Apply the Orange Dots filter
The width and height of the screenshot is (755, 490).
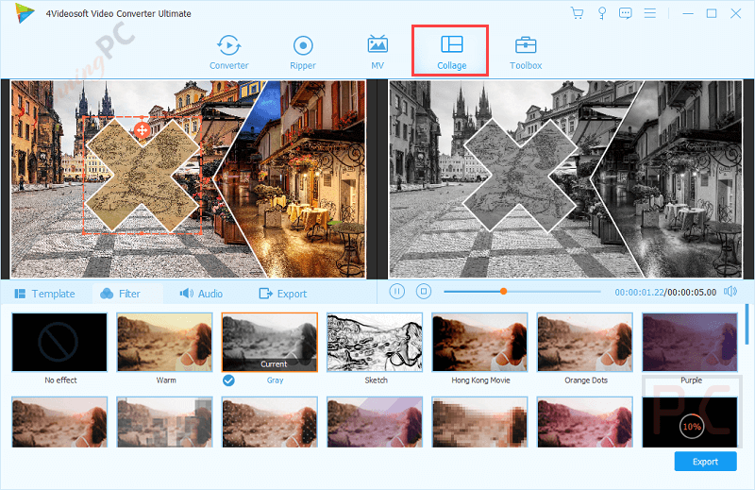(585, 342)
